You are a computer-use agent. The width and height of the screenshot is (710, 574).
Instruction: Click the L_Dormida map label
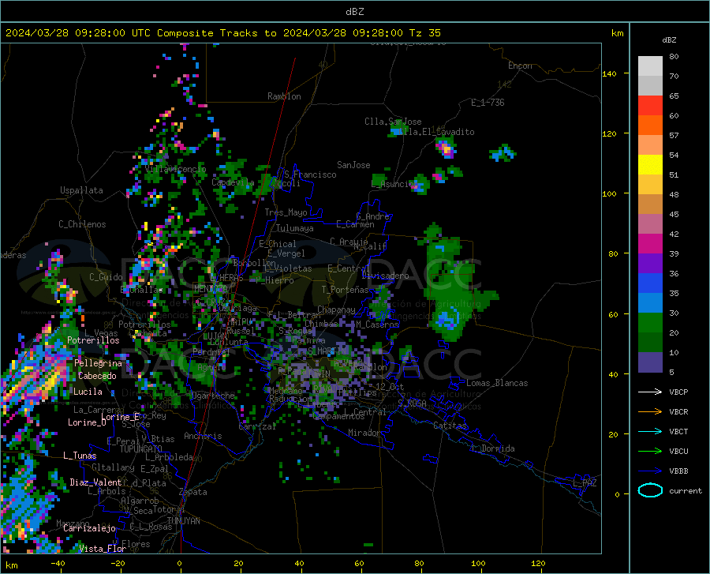[x=493, y=448]
